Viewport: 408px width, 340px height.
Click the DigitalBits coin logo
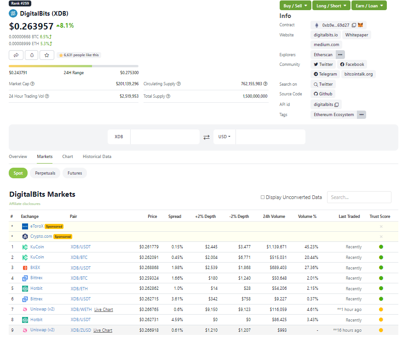tap(13, 13)
